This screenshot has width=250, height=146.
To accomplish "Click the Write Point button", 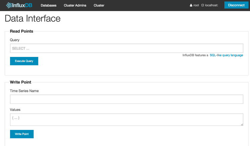I will [22, 134].
